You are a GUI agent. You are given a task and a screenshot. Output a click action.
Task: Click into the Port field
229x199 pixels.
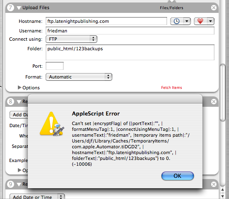[54, 66]
